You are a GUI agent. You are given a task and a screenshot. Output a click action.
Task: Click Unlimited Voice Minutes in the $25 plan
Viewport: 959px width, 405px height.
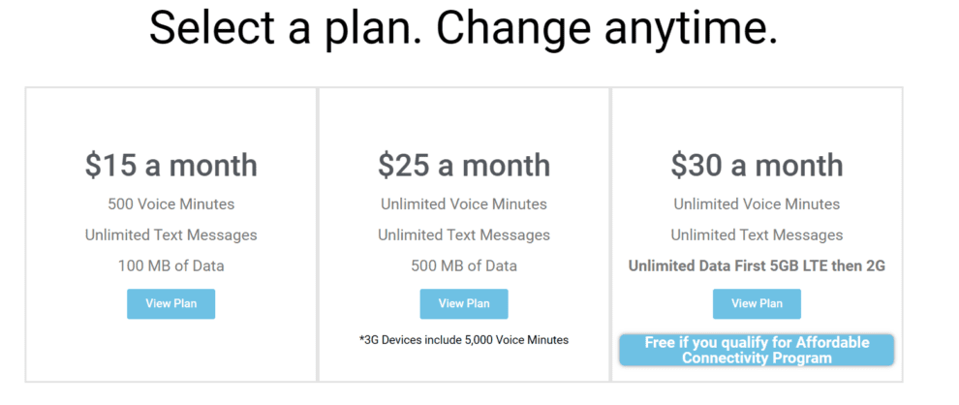pyautogui.click(x=463, y=204)
